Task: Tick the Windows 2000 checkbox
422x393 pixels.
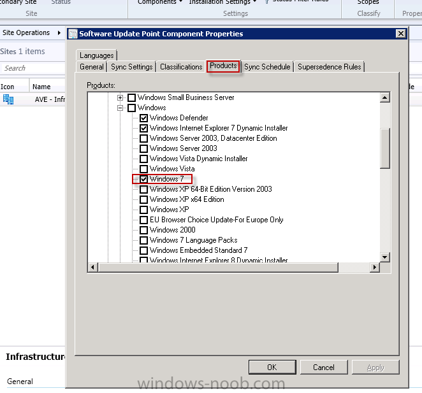Action: click(143, 231)
